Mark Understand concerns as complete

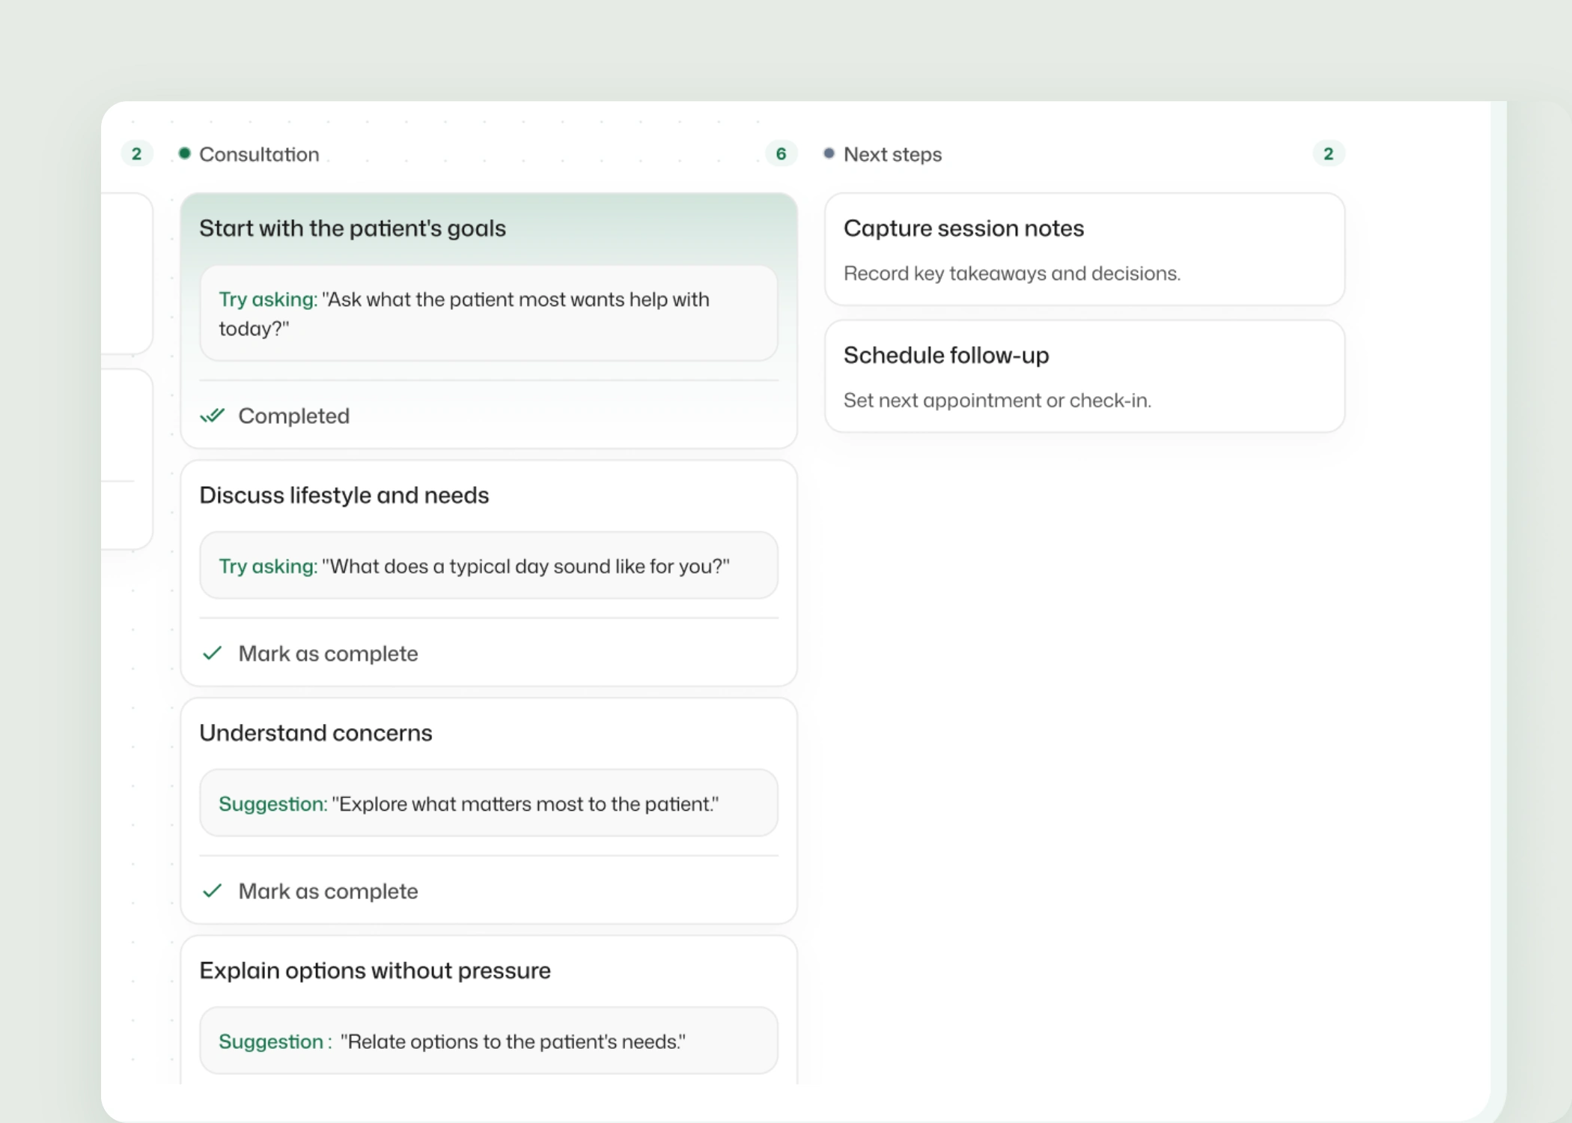coord(310,891)
